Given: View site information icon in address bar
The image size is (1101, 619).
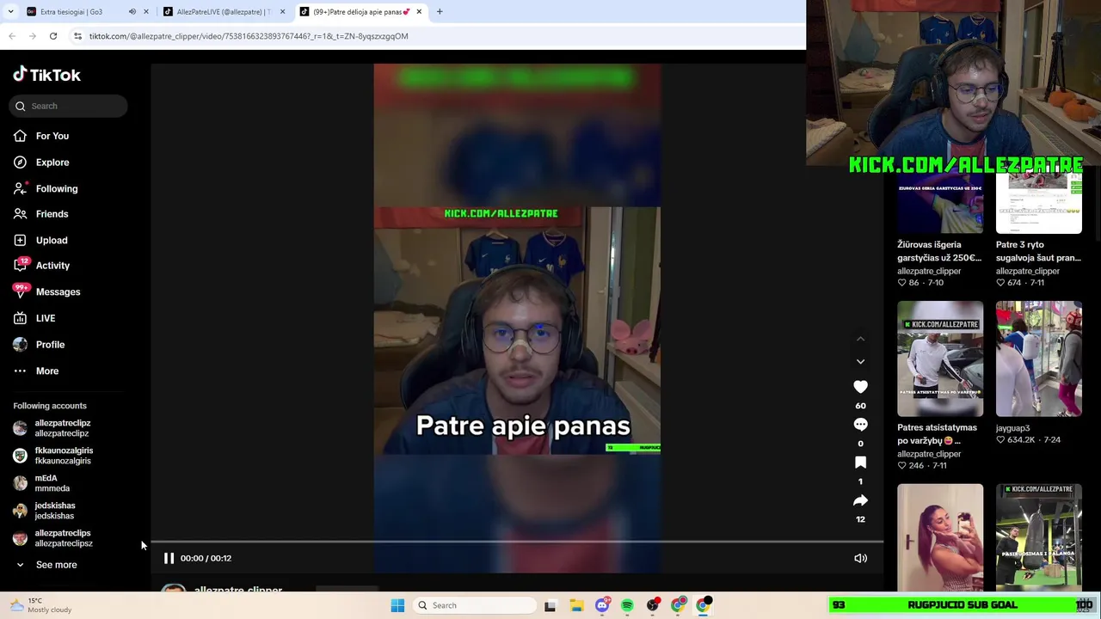Looking at the screenshot, I should pos(77,36).
